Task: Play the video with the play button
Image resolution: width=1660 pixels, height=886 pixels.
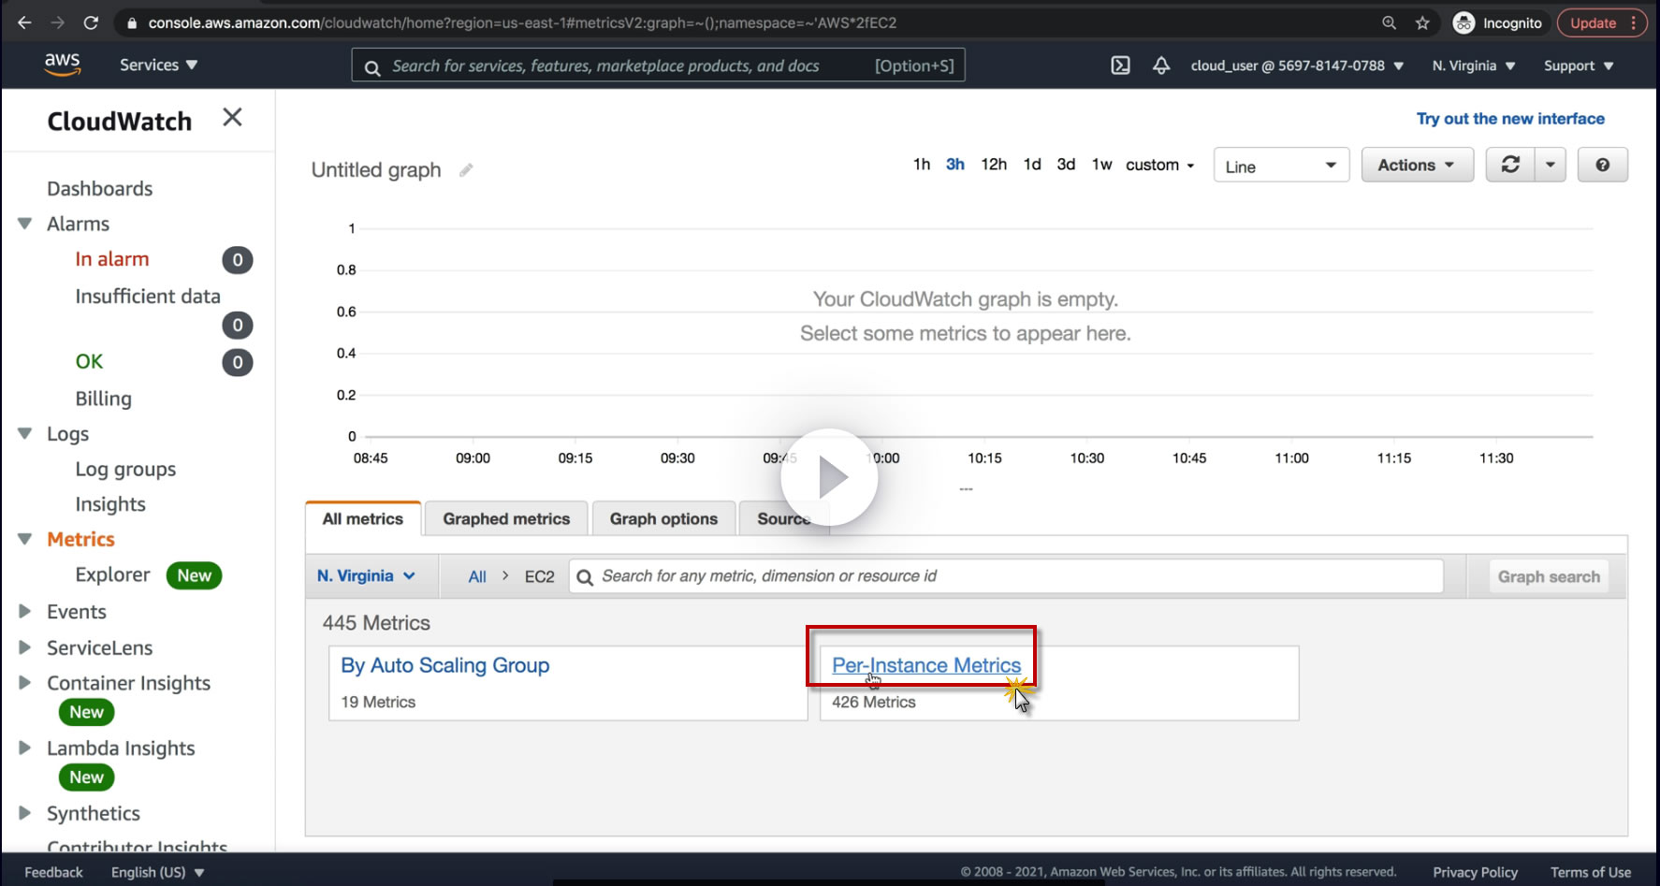Action: (829, 477)
